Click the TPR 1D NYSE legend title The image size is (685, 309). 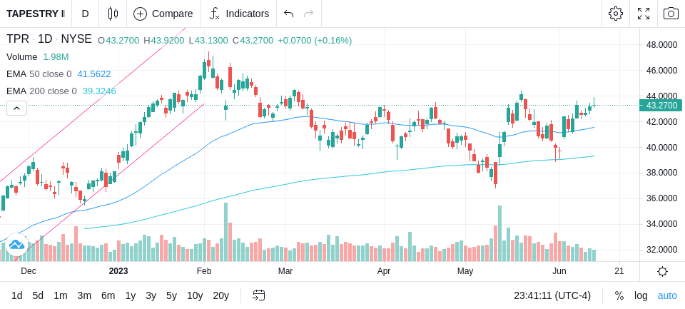[x=49, y=39]
